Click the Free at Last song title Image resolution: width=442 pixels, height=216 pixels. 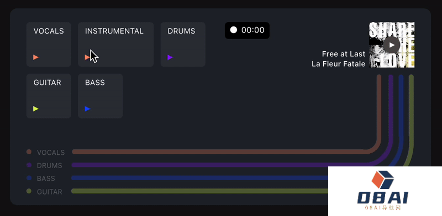click(x=344, y=54)
